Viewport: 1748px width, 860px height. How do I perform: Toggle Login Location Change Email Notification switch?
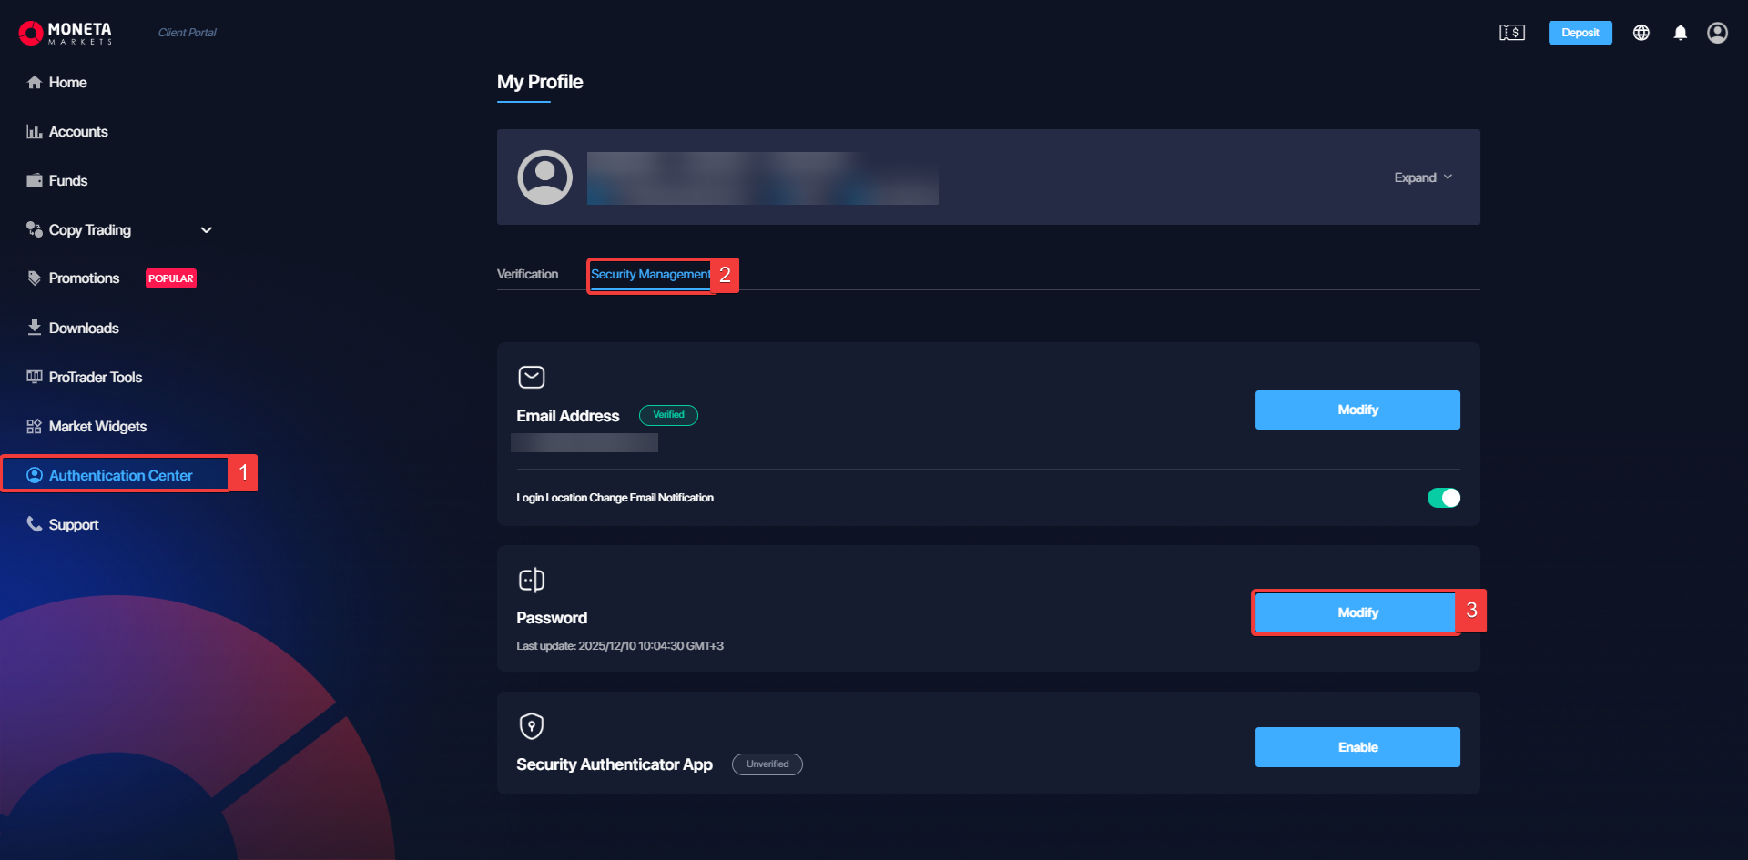(x=1444, y=498)
